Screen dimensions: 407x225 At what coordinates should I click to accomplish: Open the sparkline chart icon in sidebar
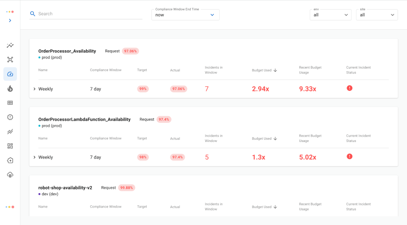(x=10, y=45)
